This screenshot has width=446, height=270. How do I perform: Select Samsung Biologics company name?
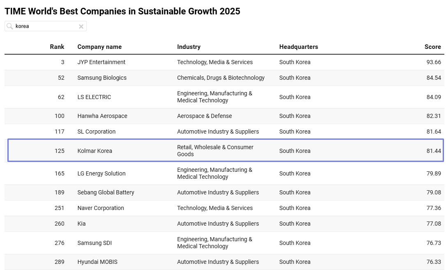(102, 78)
